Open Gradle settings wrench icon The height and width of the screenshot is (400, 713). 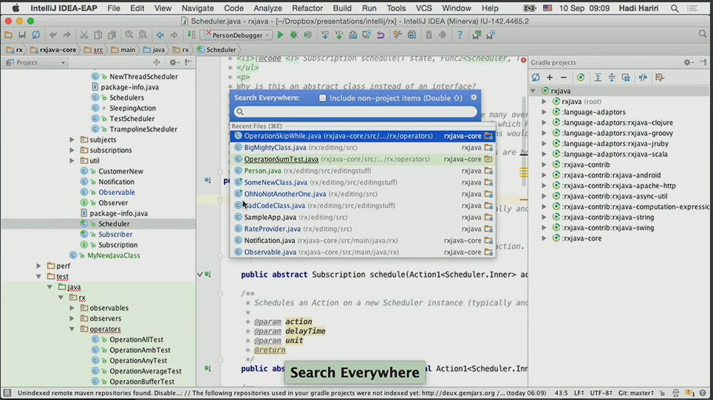(660, 77)
